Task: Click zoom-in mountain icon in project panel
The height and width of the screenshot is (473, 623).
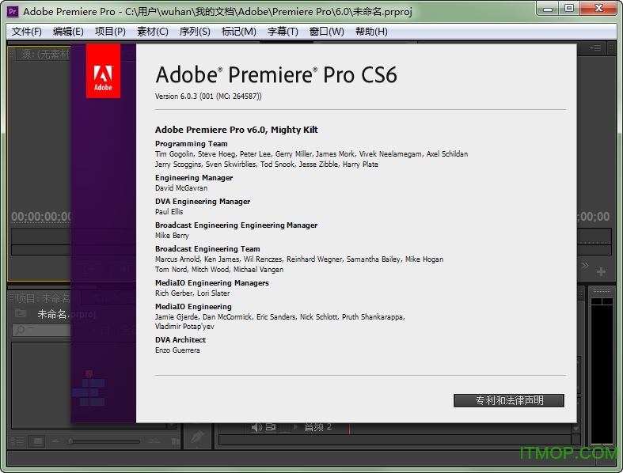Action: (x=154, y=441)
